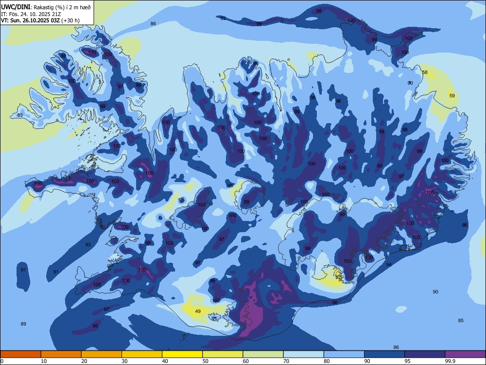Select the '92' value off the north coast

[223, 18]
